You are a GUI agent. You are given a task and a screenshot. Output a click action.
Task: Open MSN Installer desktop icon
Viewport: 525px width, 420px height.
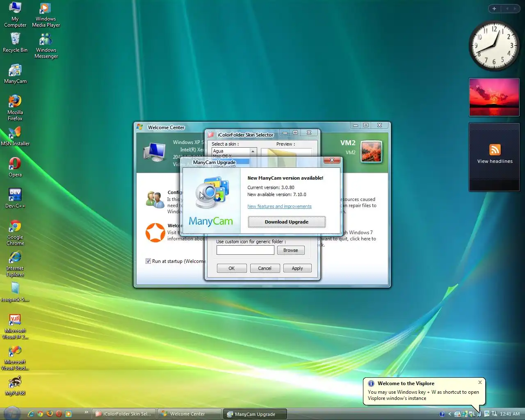click(x=15, y=136)
